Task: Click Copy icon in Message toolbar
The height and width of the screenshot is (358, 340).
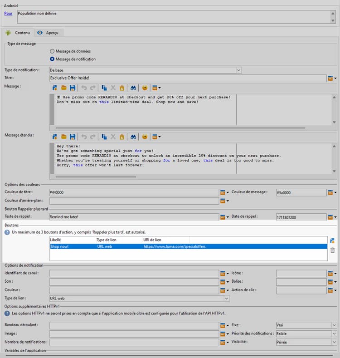Action: pyautogui.click(x=104, y=88)
